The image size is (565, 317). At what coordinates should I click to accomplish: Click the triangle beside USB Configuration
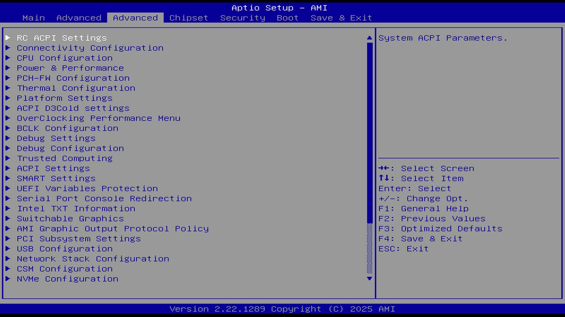click(8, 249)
